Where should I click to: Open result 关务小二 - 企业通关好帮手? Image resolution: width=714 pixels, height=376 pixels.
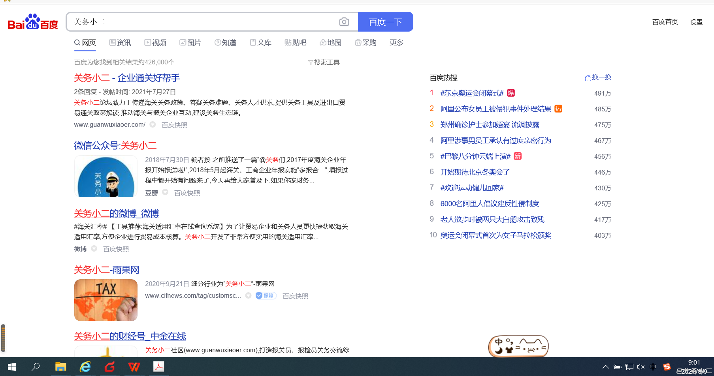coord(127,78)
